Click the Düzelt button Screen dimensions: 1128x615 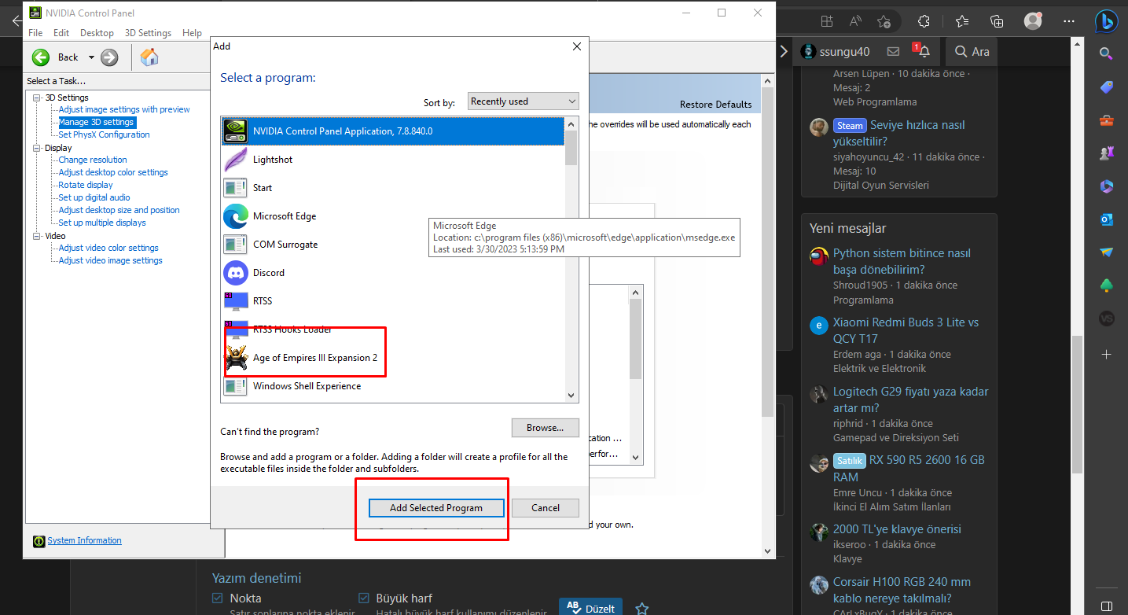(x=590, y=609)
